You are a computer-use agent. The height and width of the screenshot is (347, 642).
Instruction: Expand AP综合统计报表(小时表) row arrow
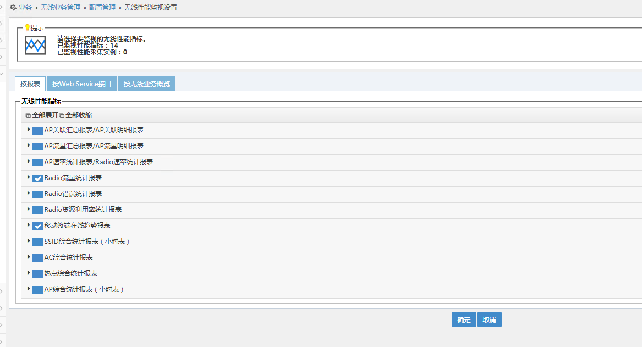(29, 289)
